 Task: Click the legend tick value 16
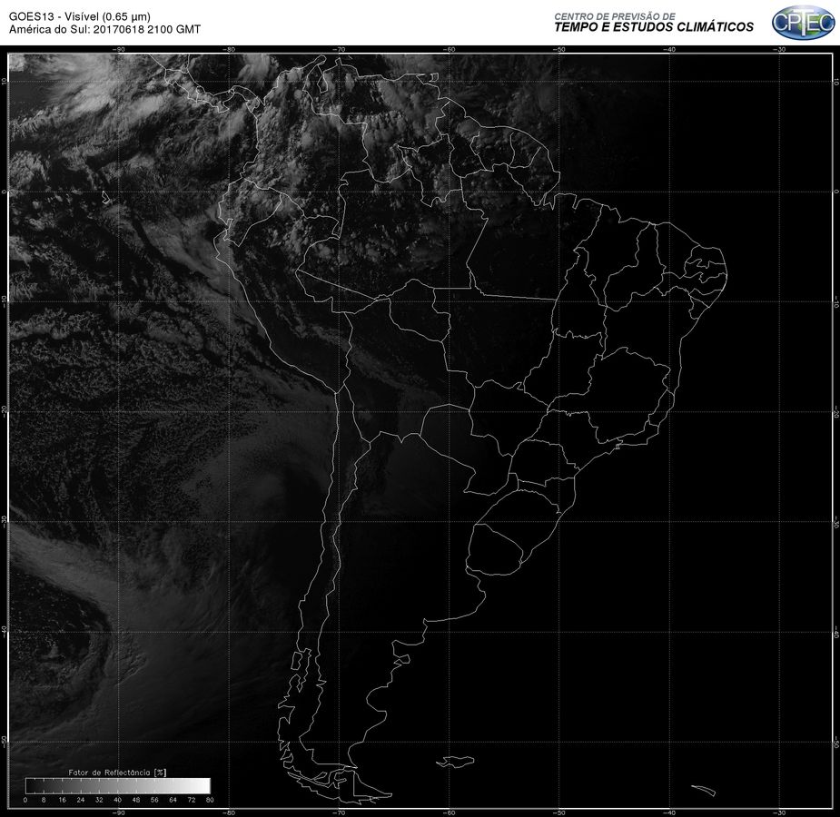[x=62, y=800]
